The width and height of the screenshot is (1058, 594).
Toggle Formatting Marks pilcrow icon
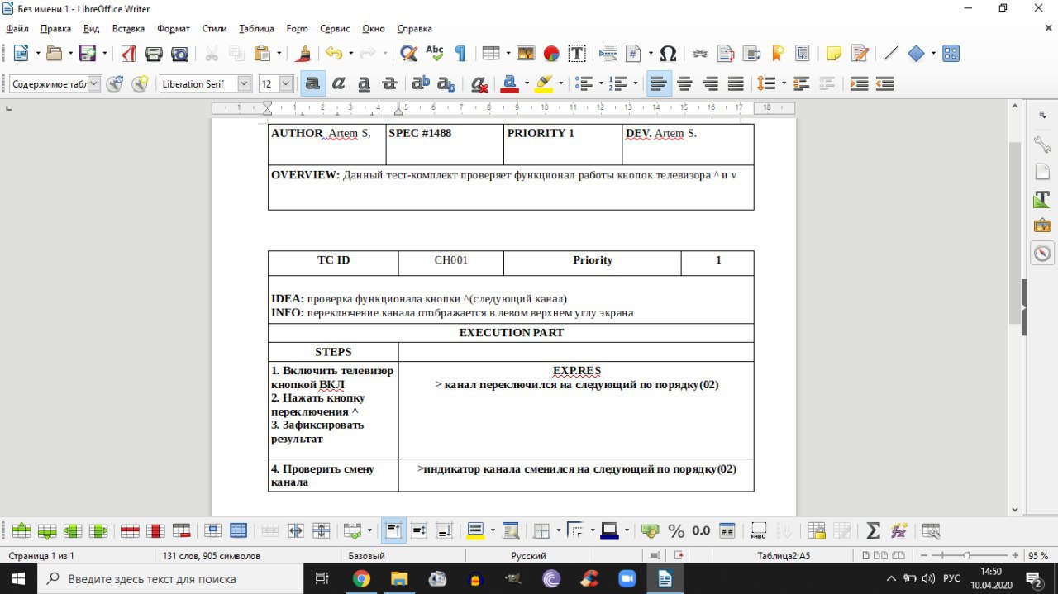click(x=460, y=54)
